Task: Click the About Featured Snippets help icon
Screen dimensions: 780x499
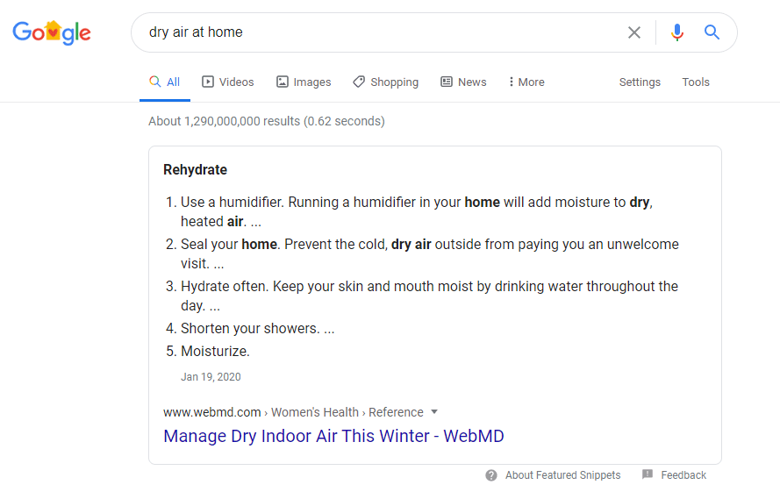Action: pyautogui.click(x=491, y=475)
